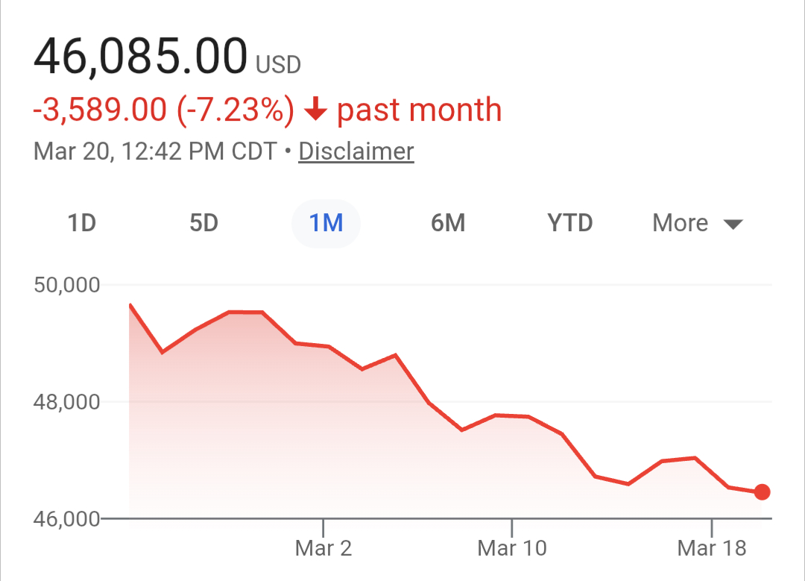Switch chart to YTD view
805x581 pixels.
(x=570, y=223)
